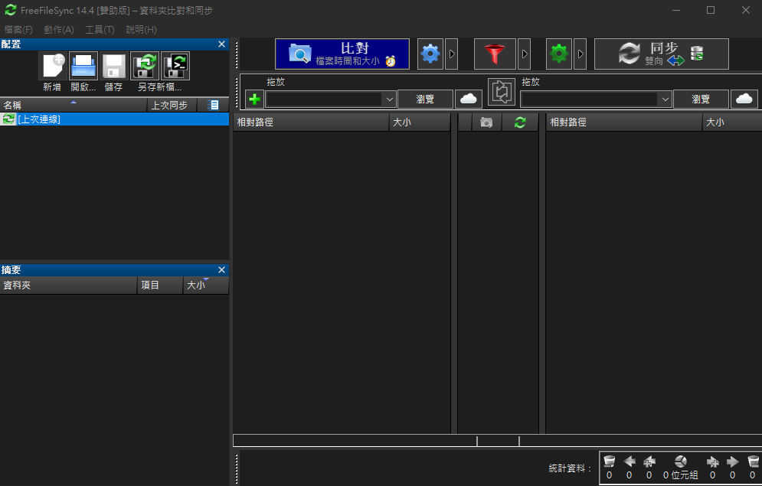This screenshot has height=486, width=762.
Task: Click left-pointing update arrow statistics icon
Action: coord(630,462)
